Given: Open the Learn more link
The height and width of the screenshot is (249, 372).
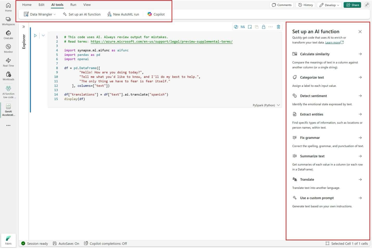Looking at the screenshot, I should tap(334, 43).
